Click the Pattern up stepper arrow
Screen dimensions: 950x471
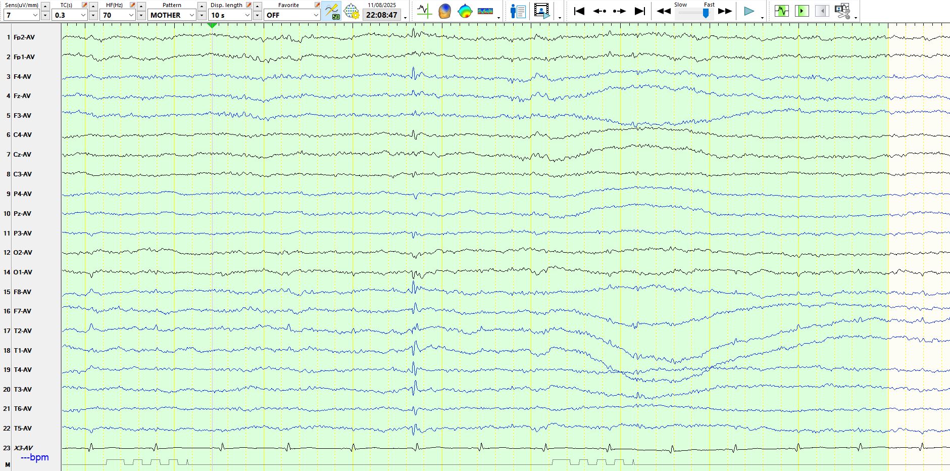[202, 6]
